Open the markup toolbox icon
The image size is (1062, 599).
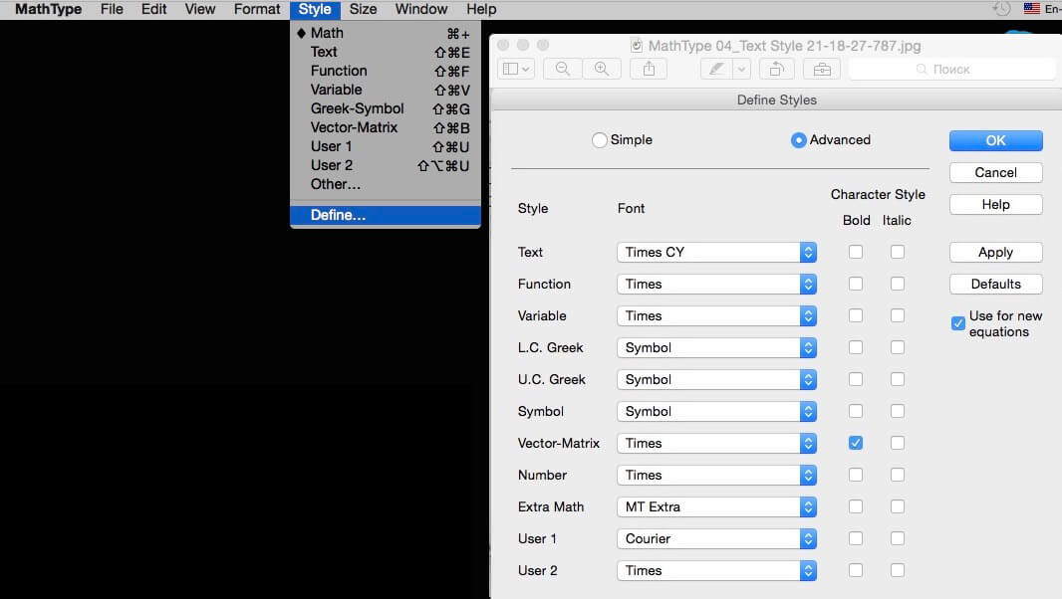coord(822,69)
